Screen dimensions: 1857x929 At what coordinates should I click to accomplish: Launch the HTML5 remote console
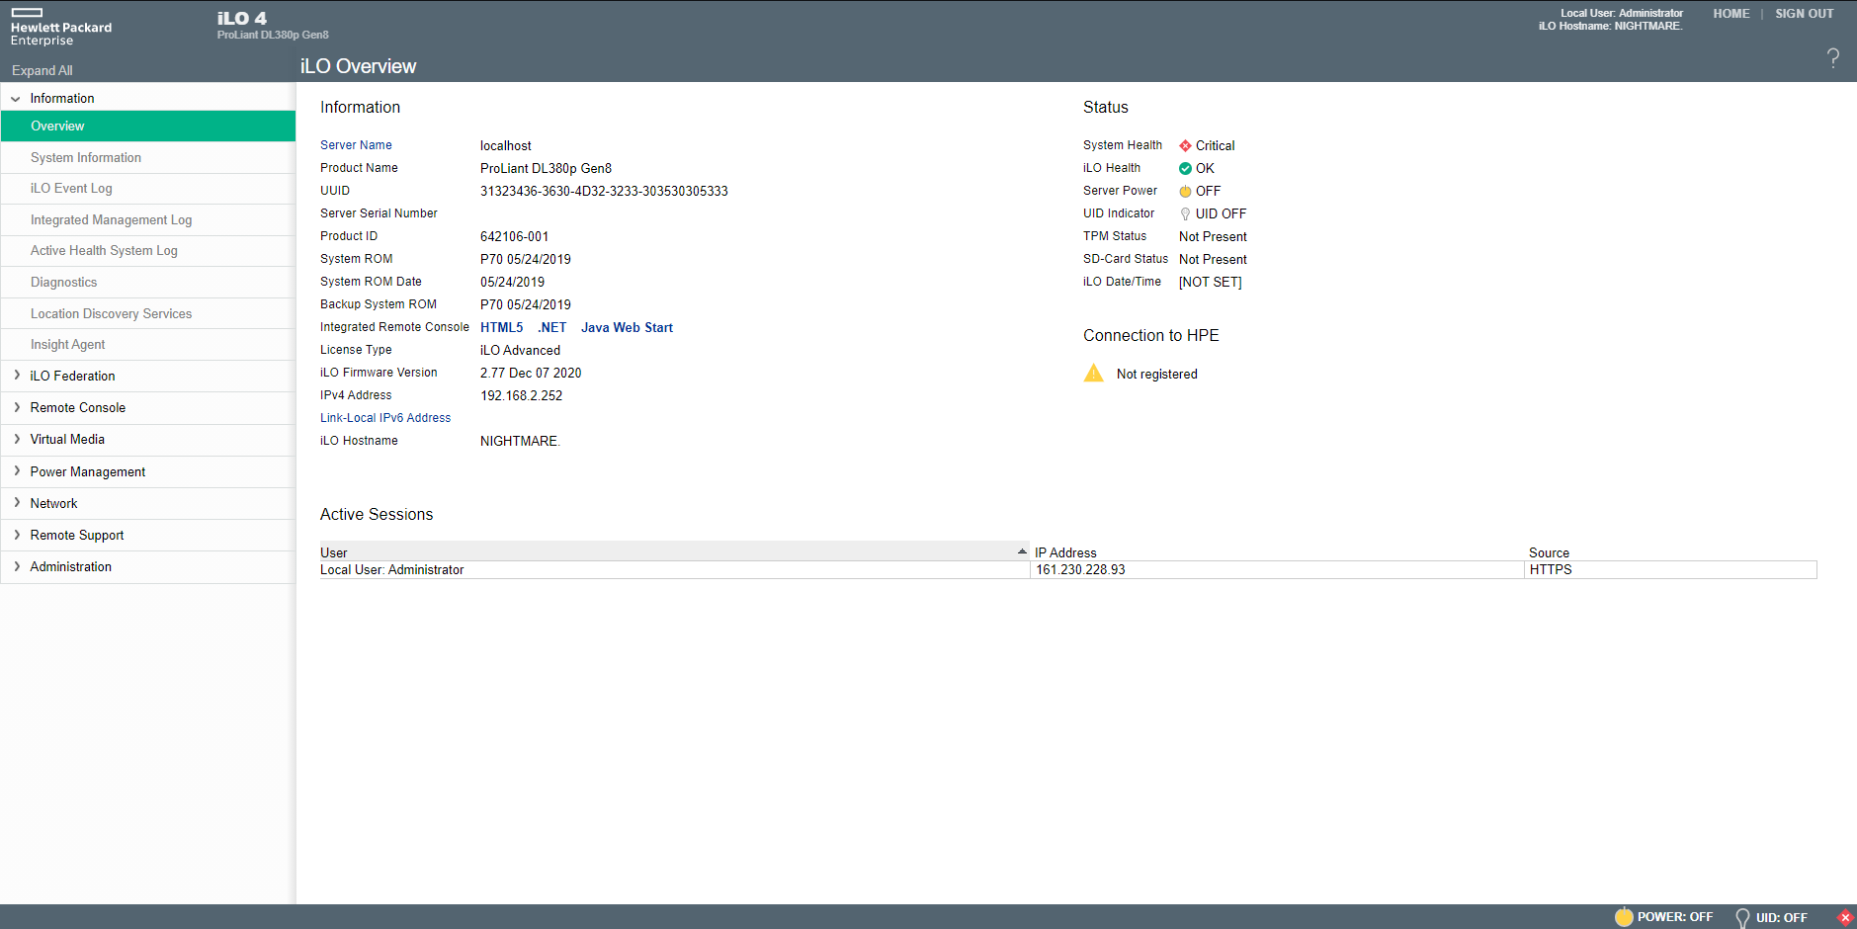(x=501, y=327)
